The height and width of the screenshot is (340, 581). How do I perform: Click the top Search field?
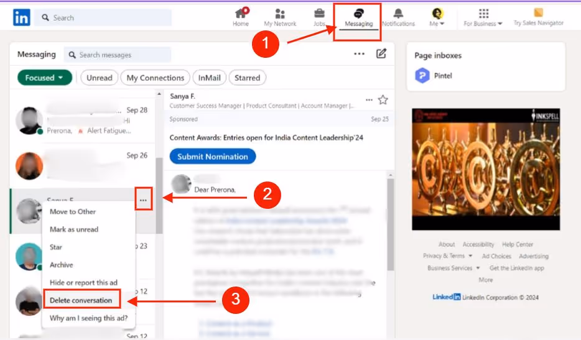(x=103, y=17)
